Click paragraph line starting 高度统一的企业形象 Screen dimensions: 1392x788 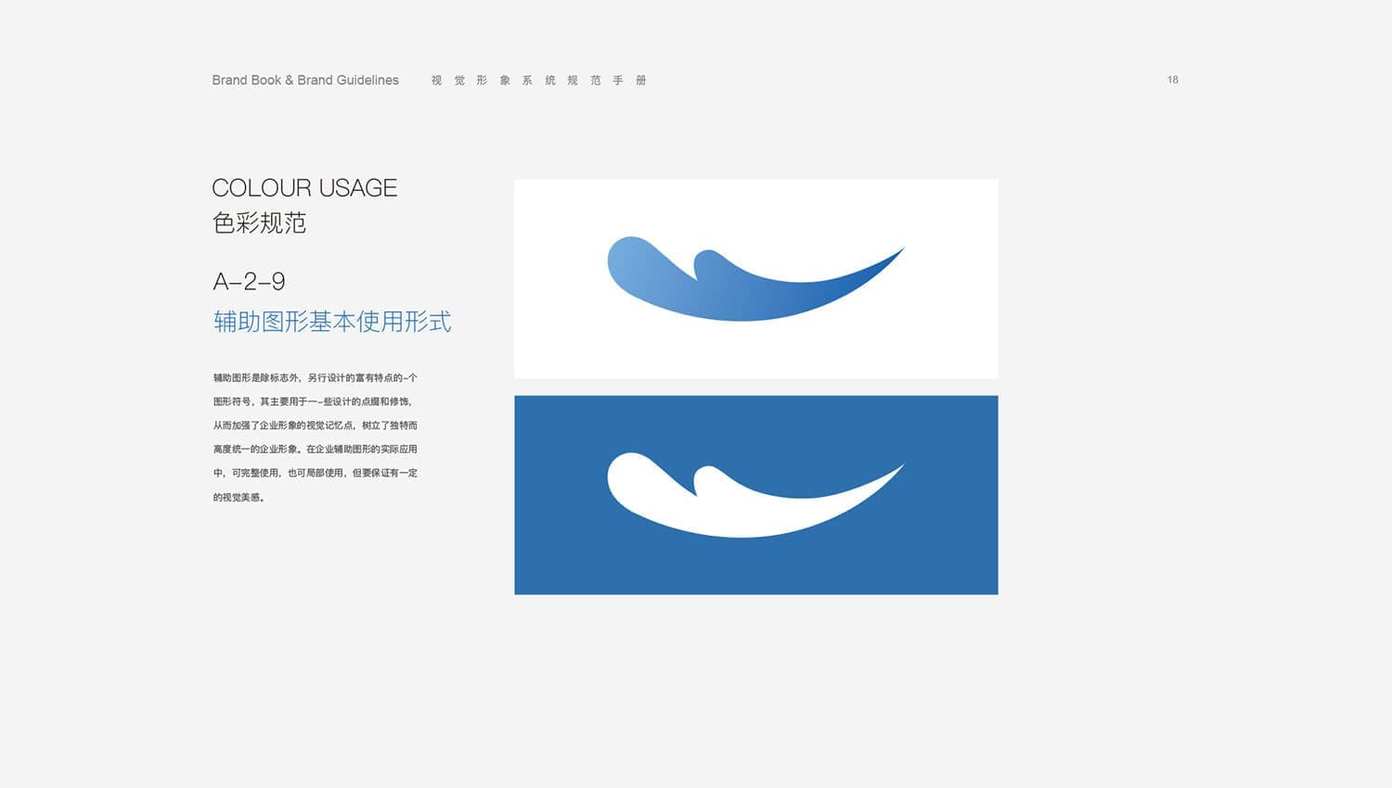pyautogui.click(x=315, y=450)
